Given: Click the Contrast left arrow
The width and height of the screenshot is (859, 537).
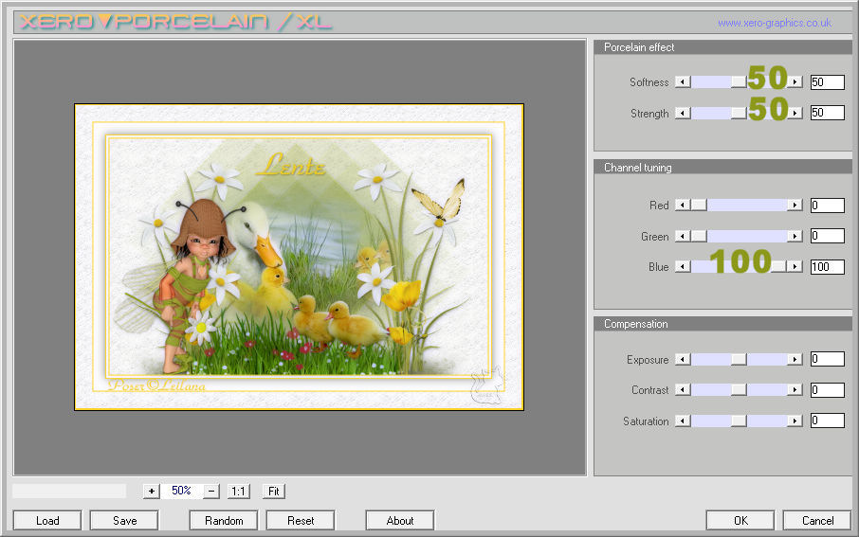Looking at the screenshot, I should click(x=683, y=390).
